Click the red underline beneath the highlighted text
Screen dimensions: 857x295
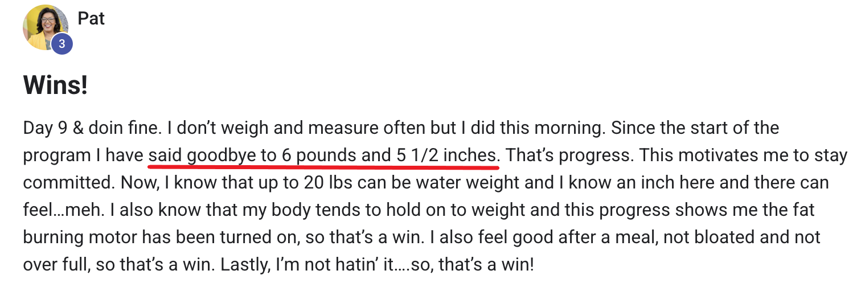coord(323,167)
